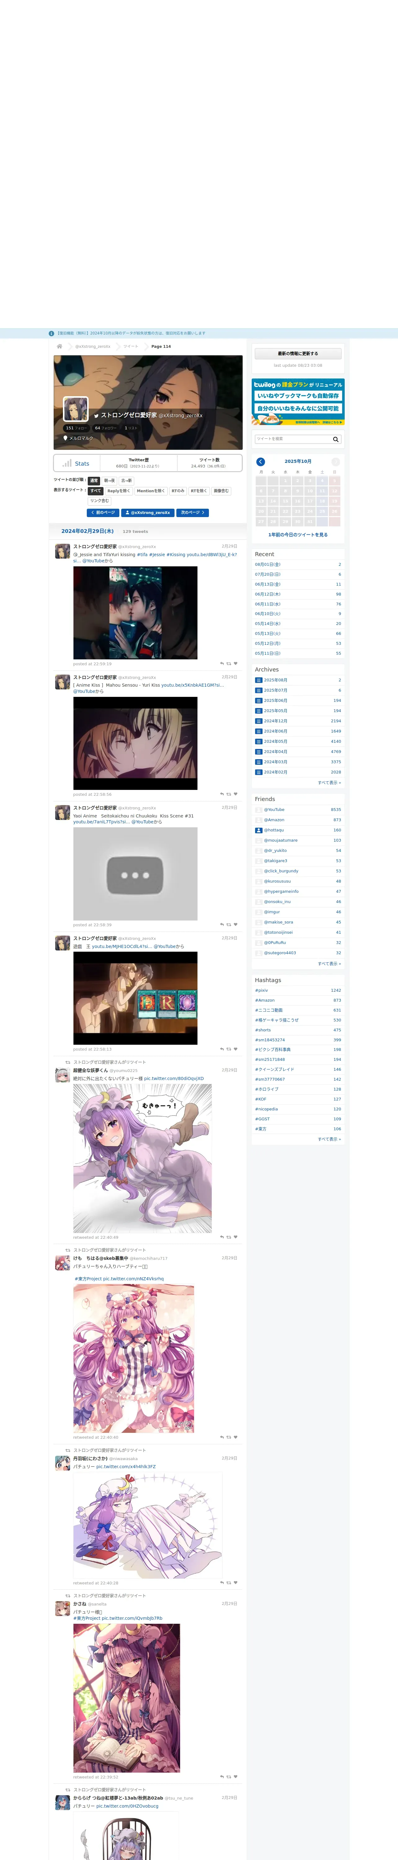Viewport: 398px width, 1860px height.
Task: Select the 画像含む tweet filter
Action: pos(221,491)
